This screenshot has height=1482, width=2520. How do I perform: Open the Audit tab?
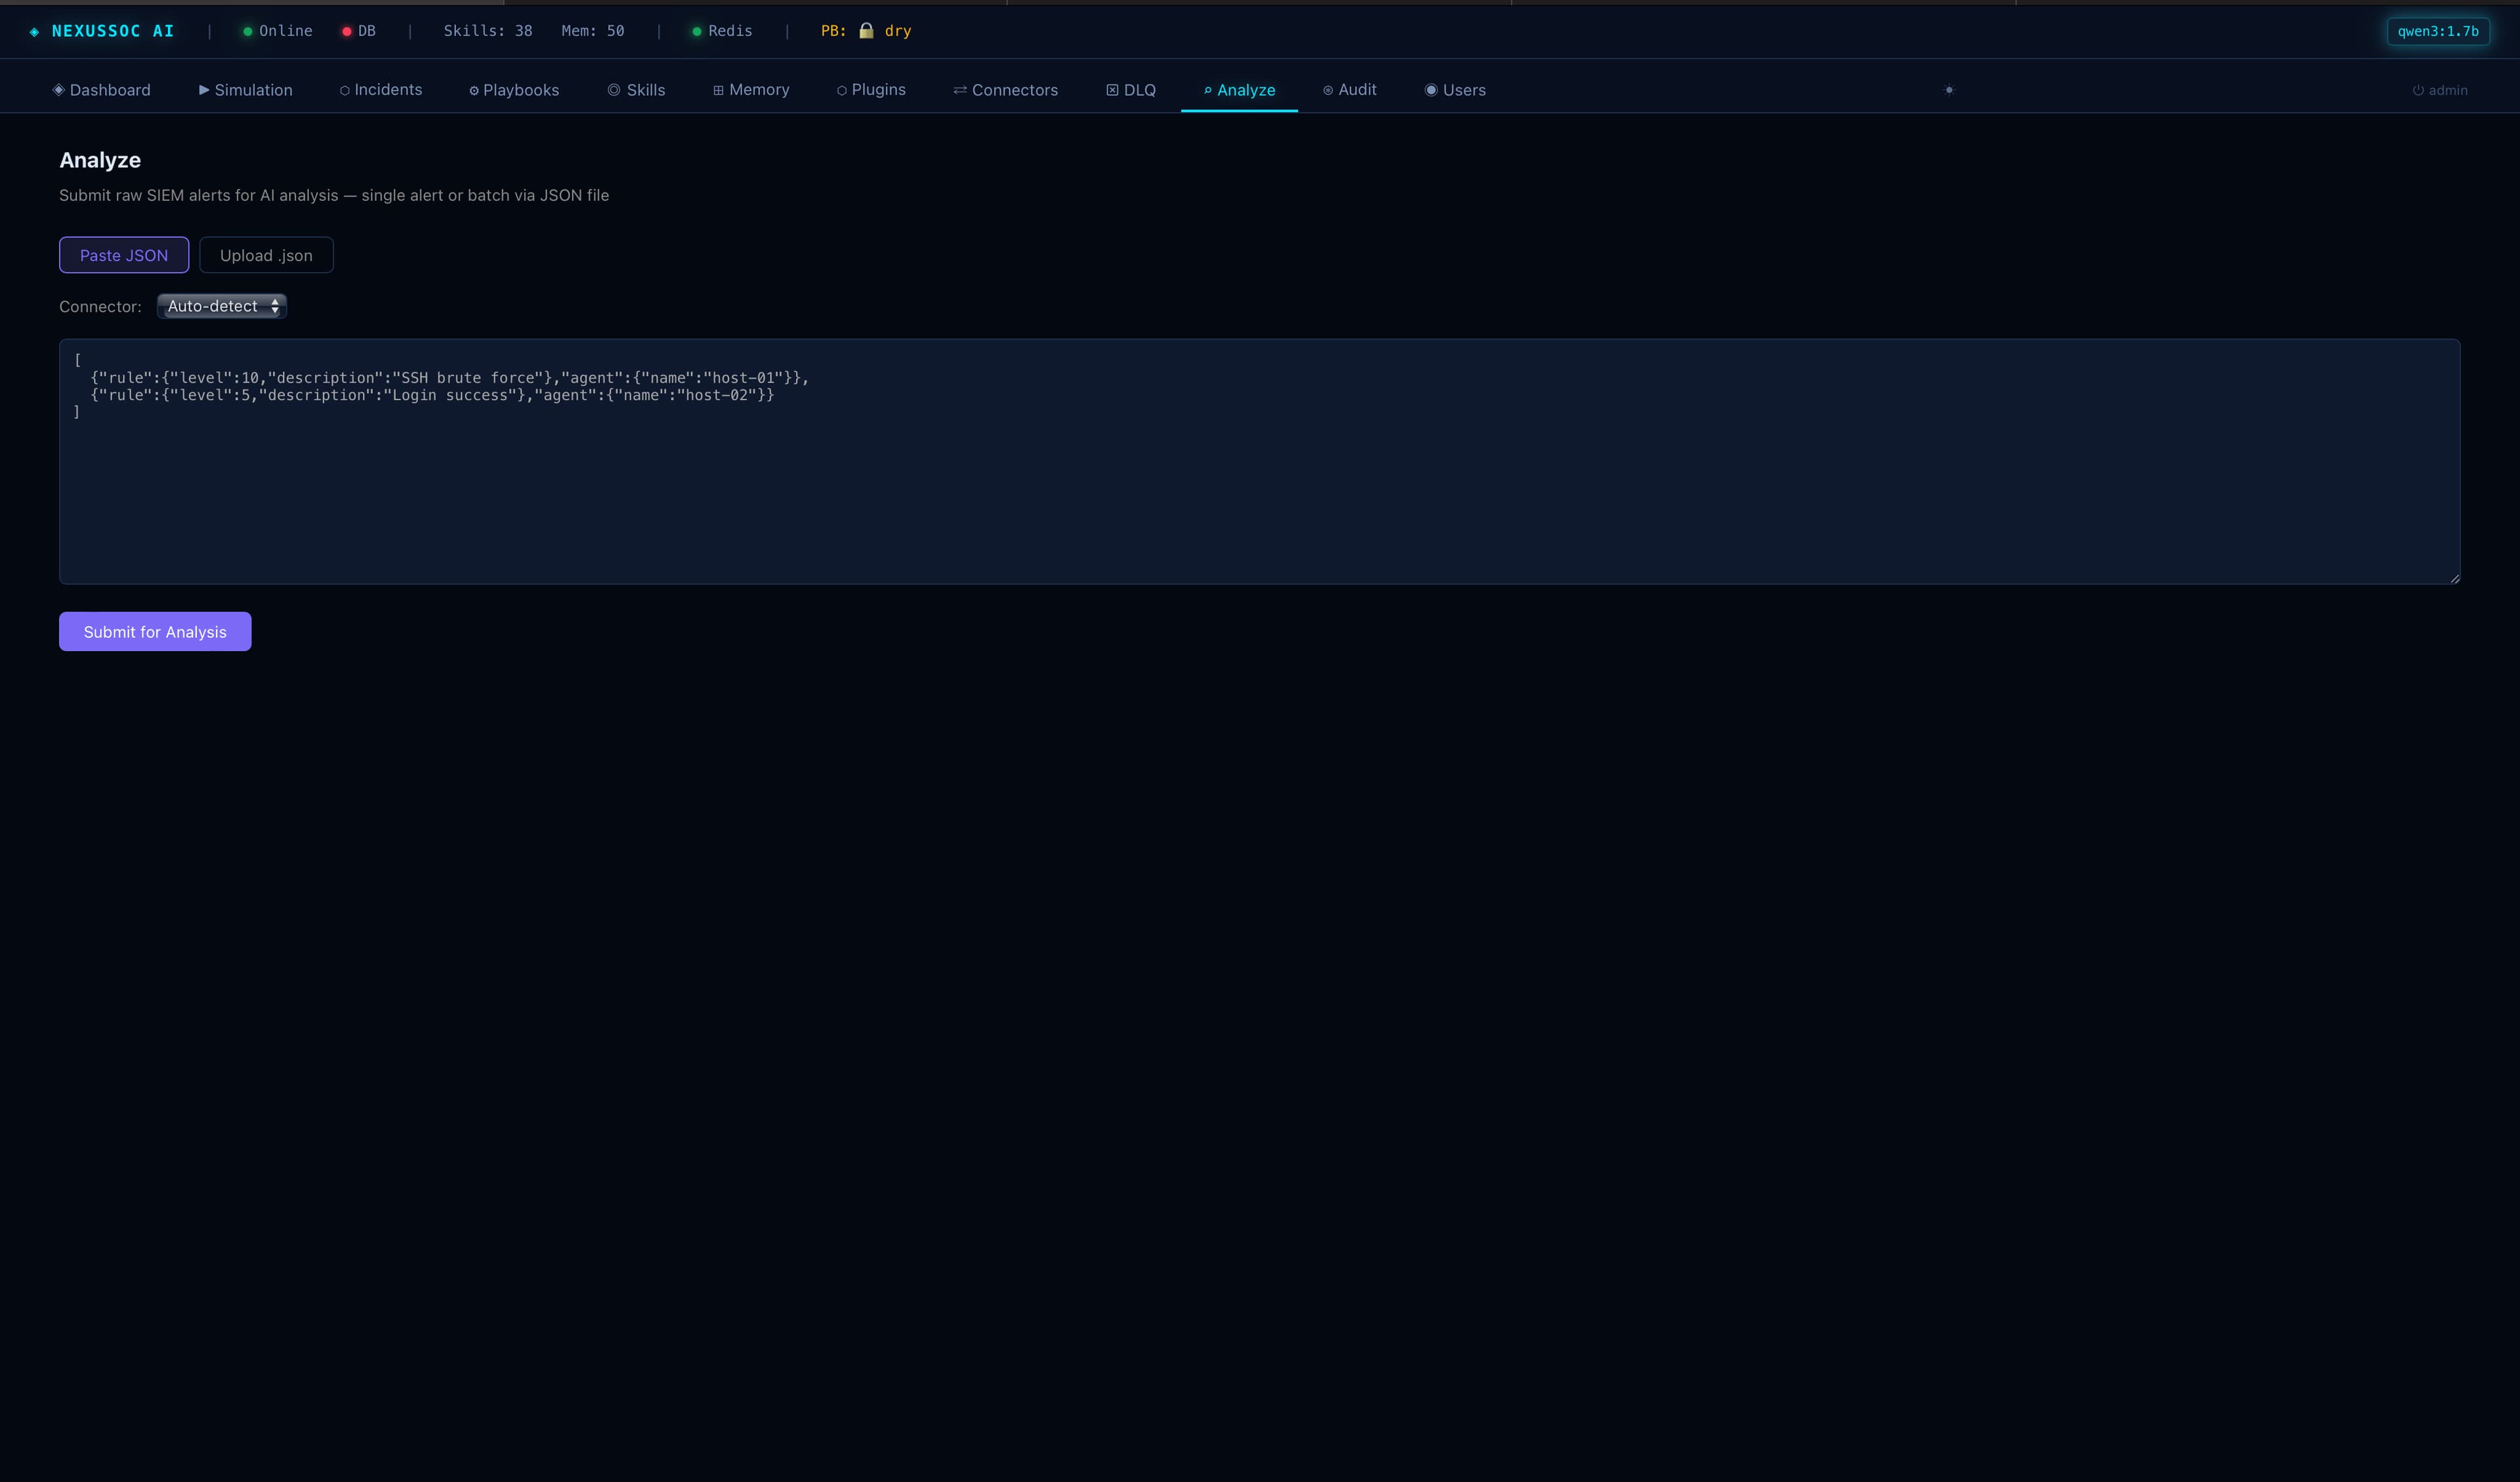point(1350,89)
